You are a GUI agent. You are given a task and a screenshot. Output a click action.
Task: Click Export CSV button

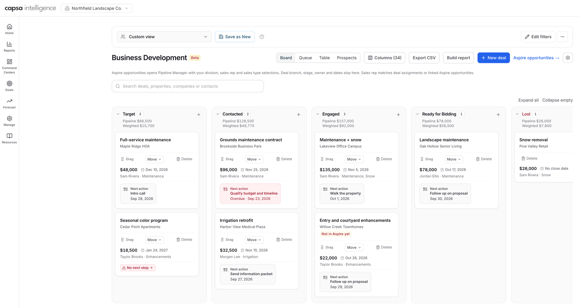point(424,58)
